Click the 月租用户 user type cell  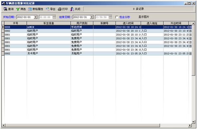[x=82, y=54]
